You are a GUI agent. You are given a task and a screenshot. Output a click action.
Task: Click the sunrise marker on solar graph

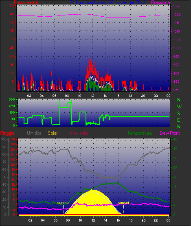coord(63,203)
